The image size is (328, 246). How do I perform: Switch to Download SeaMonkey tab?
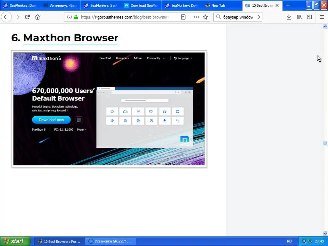click(141, 5)
